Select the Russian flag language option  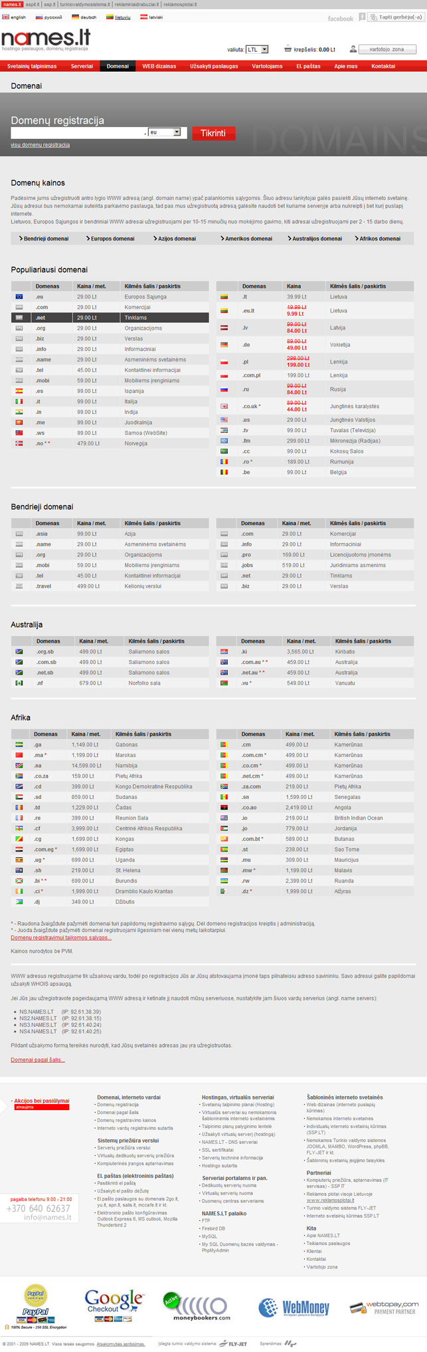point(39,17)
